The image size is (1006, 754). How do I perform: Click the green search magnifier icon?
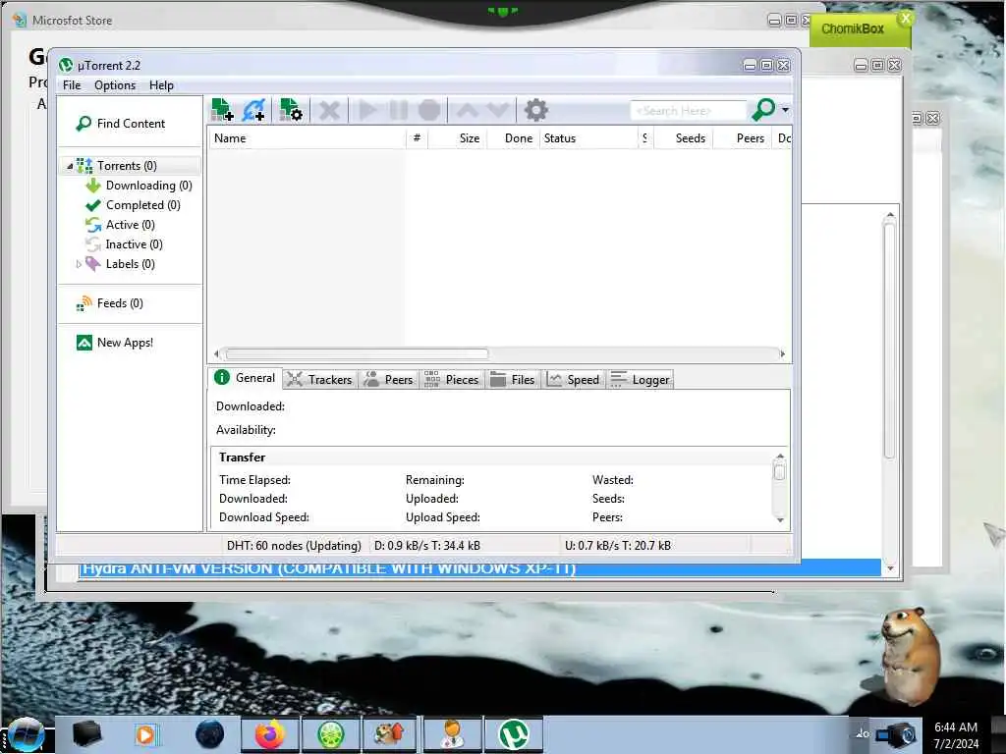point(762,110)
